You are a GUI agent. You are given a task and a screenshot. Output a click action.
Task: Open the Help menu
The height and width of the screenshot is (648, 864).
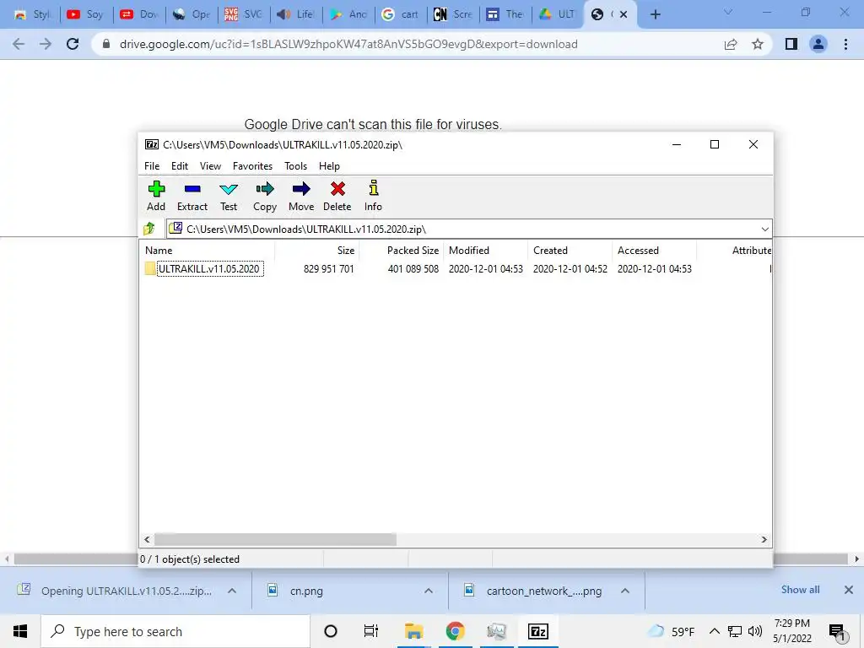coord(329,166)
